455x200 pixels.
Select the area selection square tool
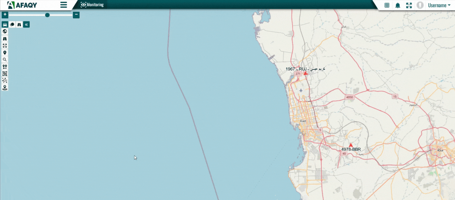point(5,74)
